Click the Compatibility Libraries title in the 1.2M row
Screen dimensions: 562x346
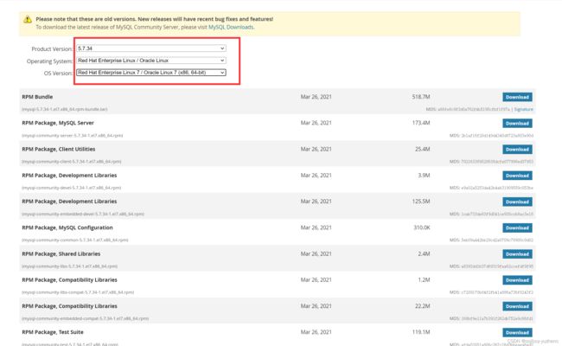(x=69, y=280)
